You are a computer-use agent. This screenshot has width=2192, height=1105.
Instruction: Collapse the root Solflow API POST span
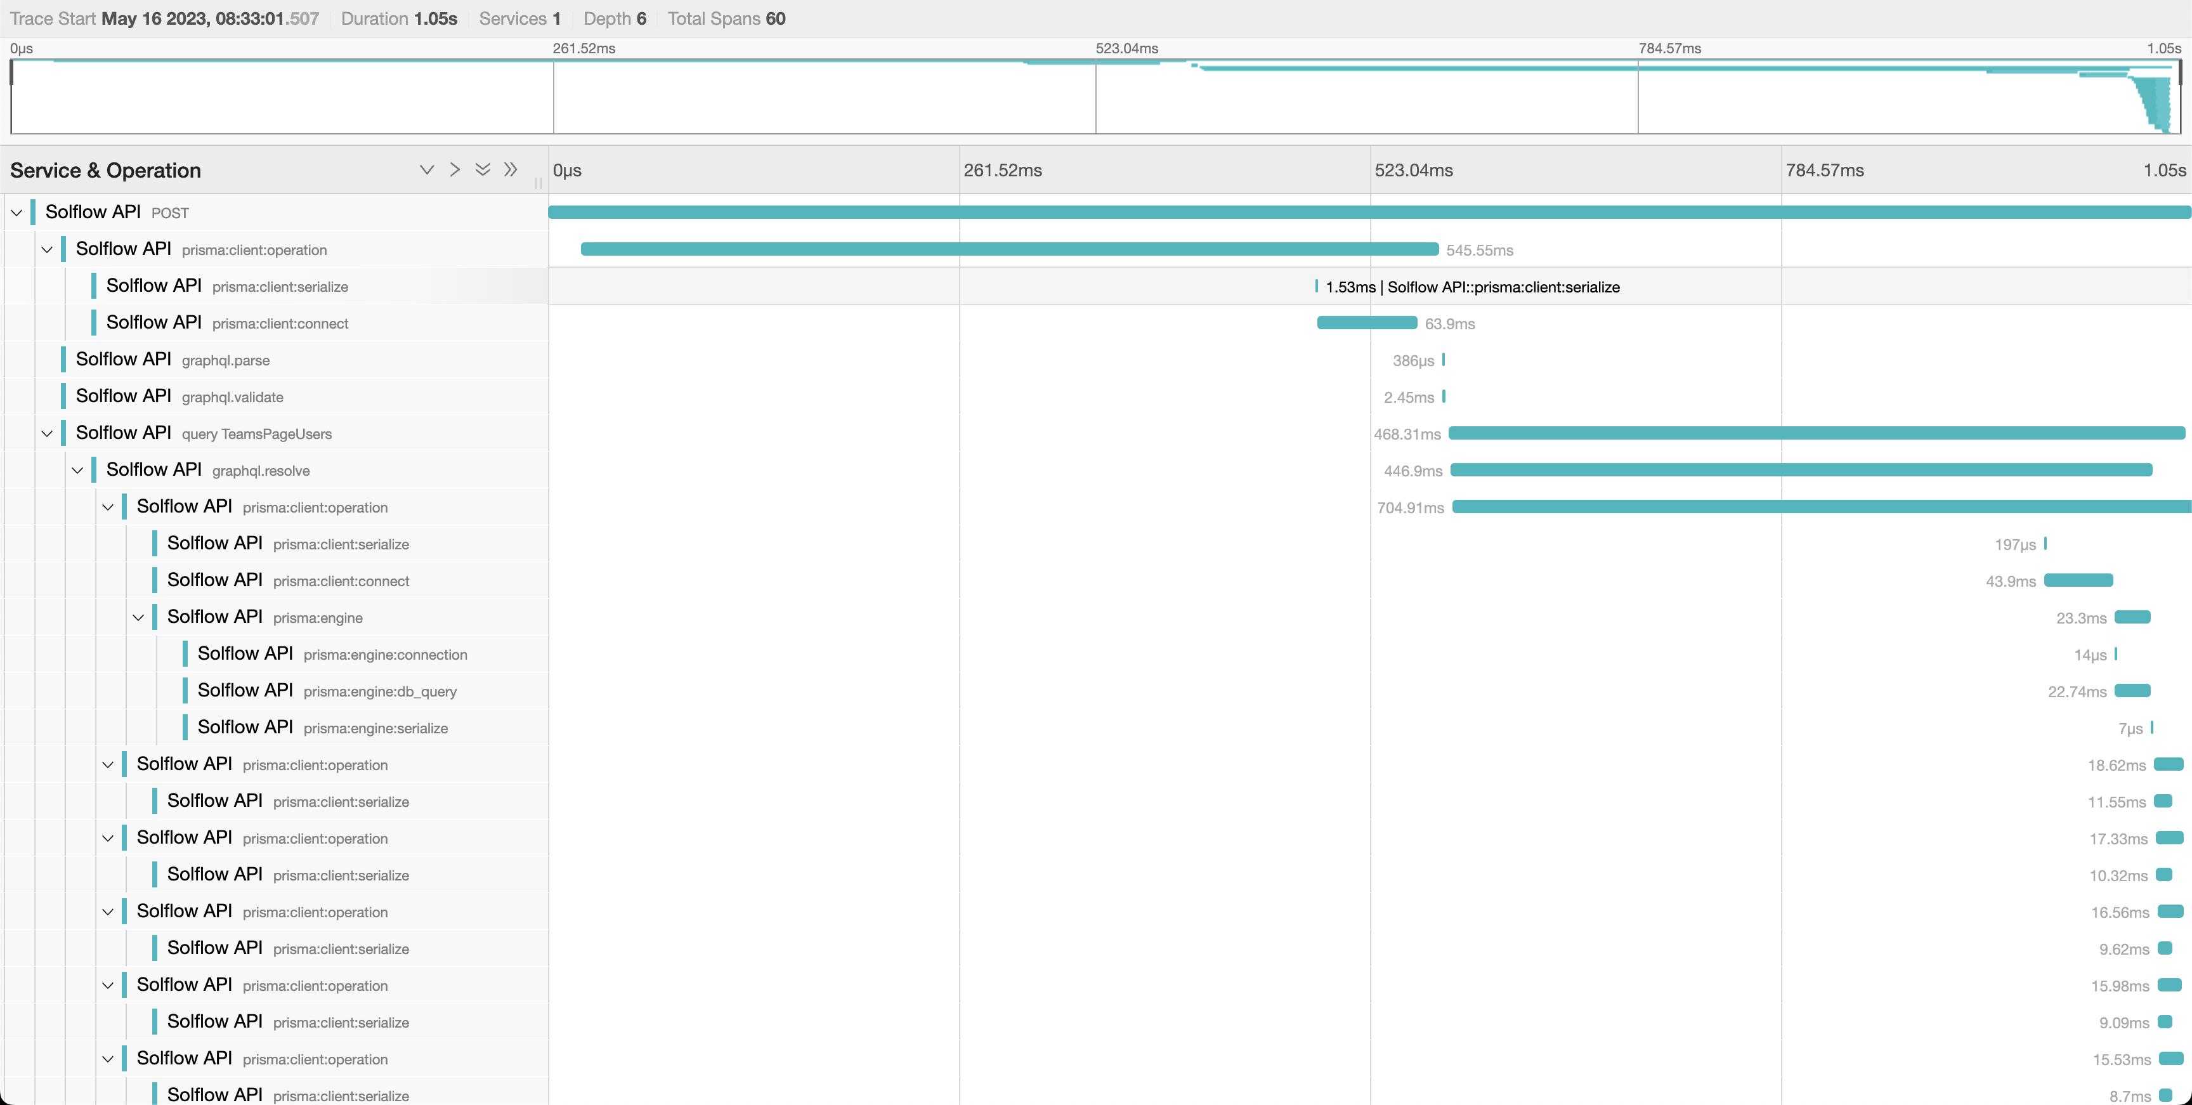tap(17, 212)
